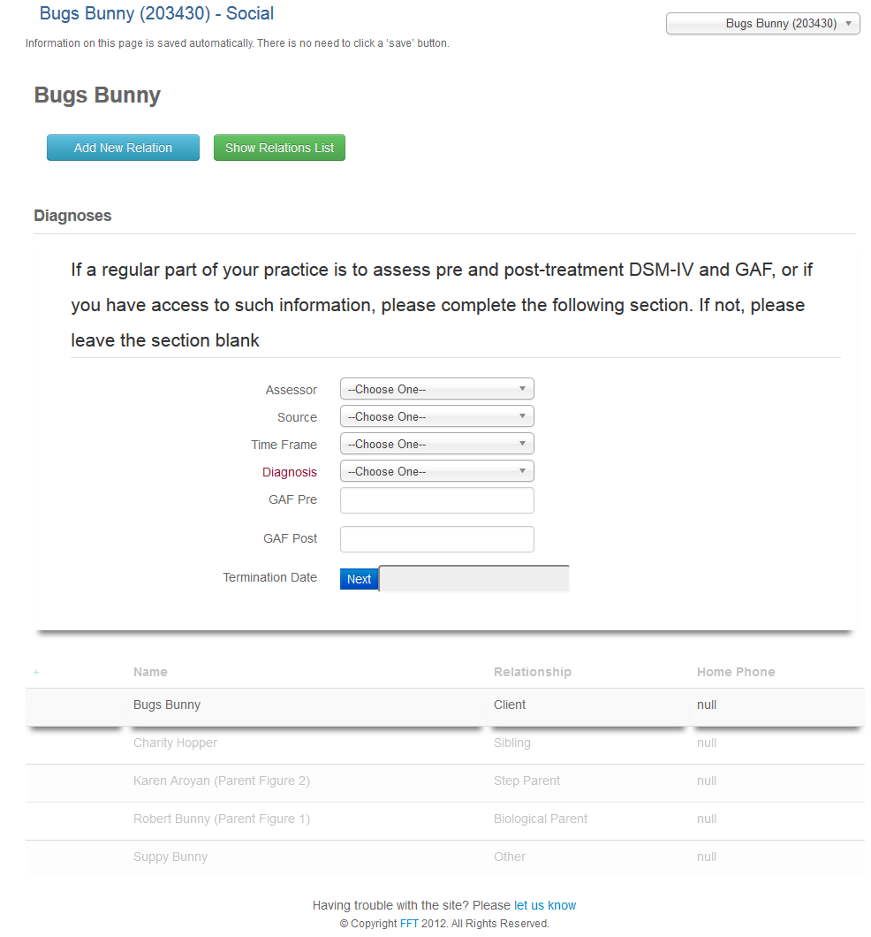871x937 pixels.
Task: Open the Bugs Bunny (203430) client selector
Action: [x=763, y=23]
